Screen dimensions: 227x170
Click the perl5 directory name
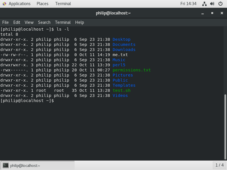coord(119,65)
